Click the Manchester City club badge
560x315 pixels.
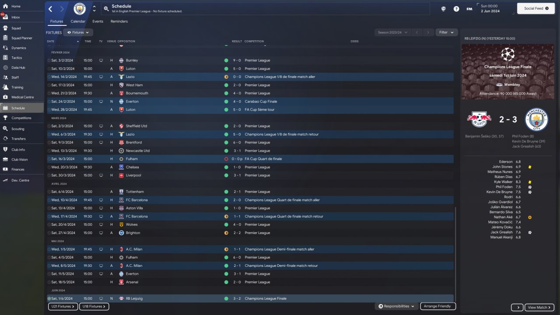tap(80, 9)
